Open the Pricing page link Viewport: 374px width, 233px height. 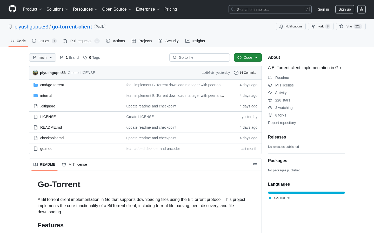[171, 9]
